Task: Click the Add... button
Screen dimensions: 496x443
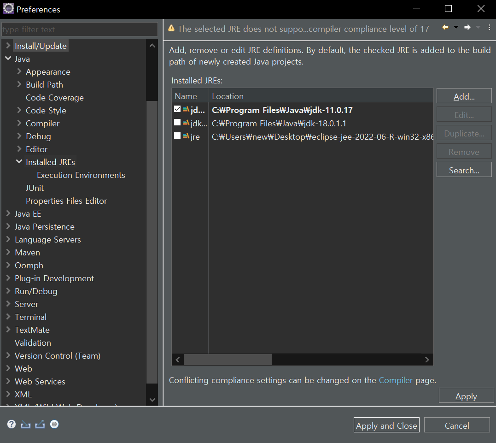Action: pyautogui.click(x=464, y=96)
